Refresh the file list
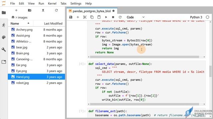The image size is (213, 119). coord(56,10)
